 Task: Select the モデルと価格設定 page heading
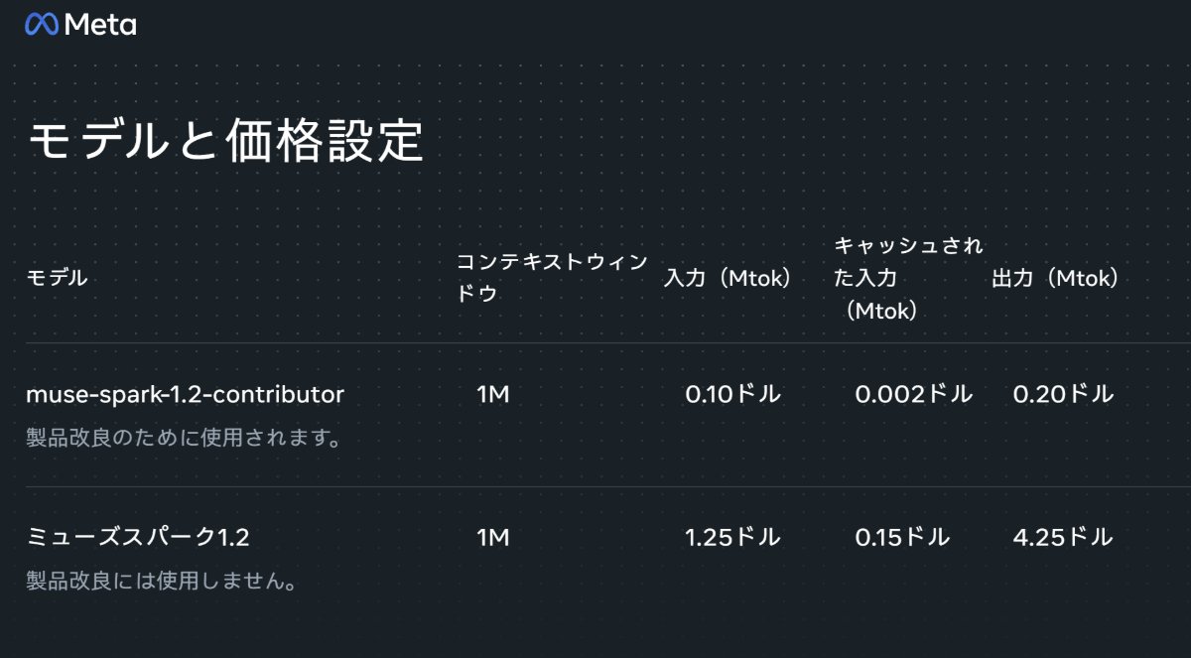point(225,142)
